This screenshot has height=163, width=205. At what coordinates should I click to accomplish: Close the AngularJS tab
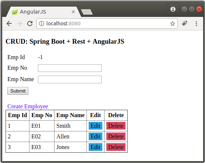[73, 12]
